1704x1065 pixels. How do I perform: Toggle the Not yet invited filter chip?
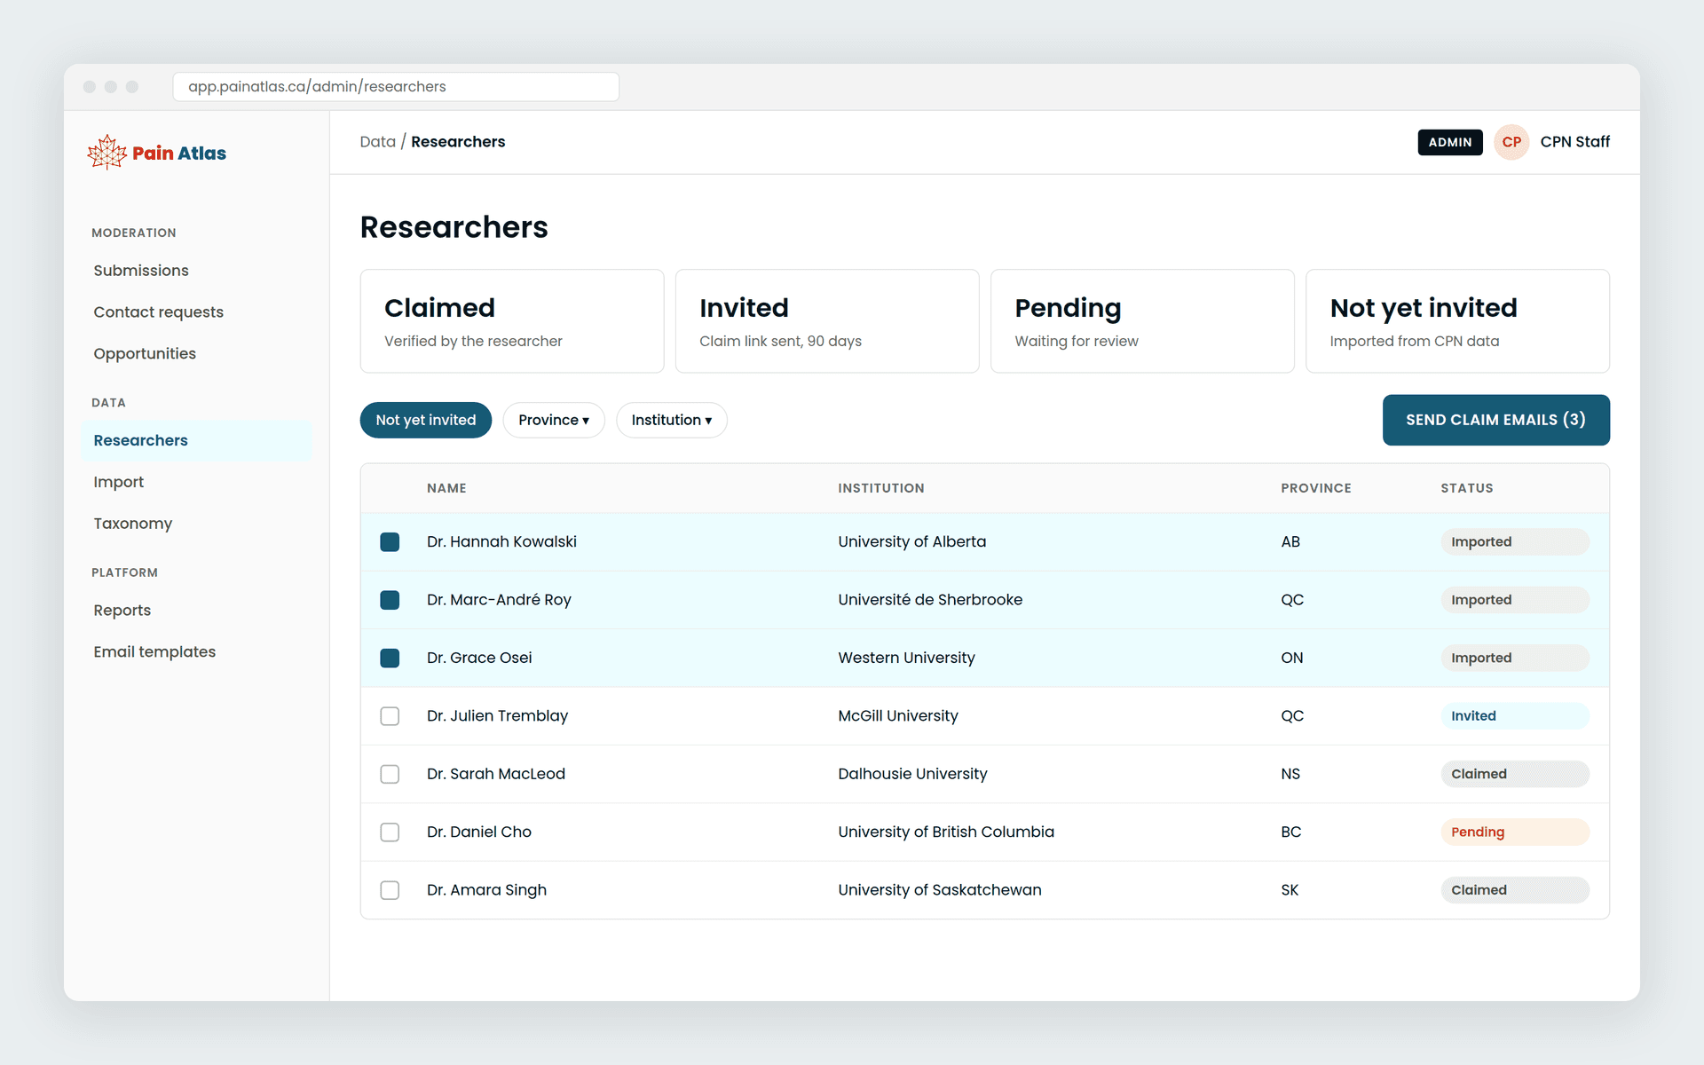pyautogui.click(x=426, y=420)
